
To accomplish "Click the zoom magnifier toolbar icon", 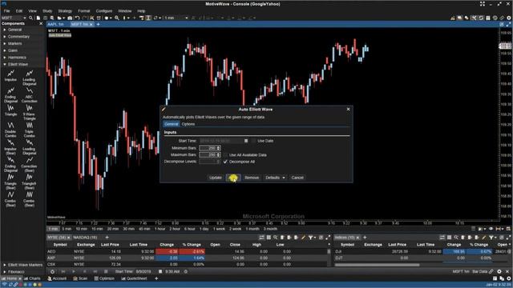I will point(117,18).
